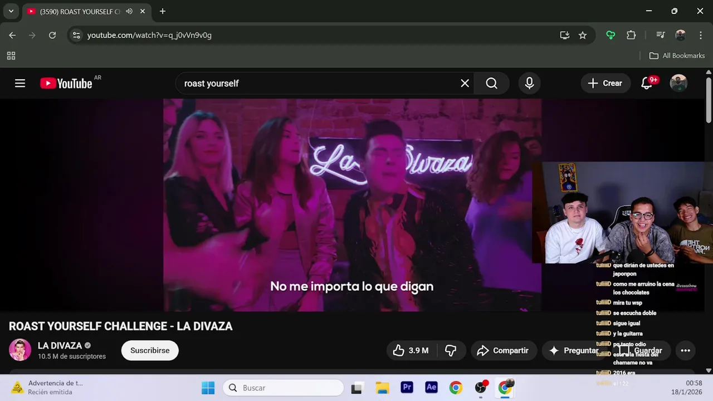Click the video player showing La Divaza

[x=352, y=205]
